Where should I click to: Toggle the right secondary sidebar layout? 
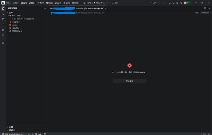pos(177,3)
